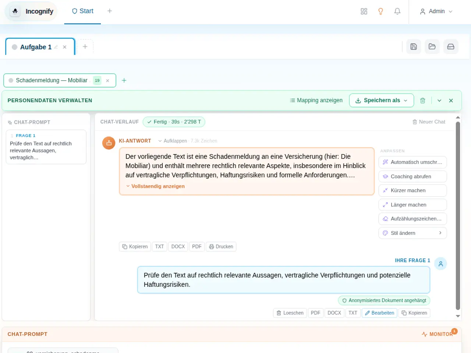Open the Admin user menu
This screenshot has height=353, width=471.
coord(436,11)
